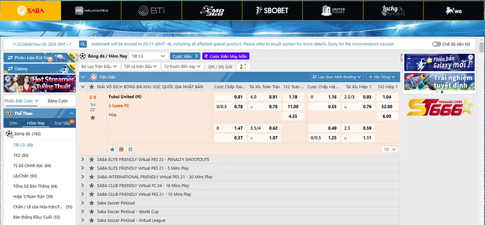Click the blue star icon below match odds
This screenshot has width=485, height=225.
click(113, 150)
